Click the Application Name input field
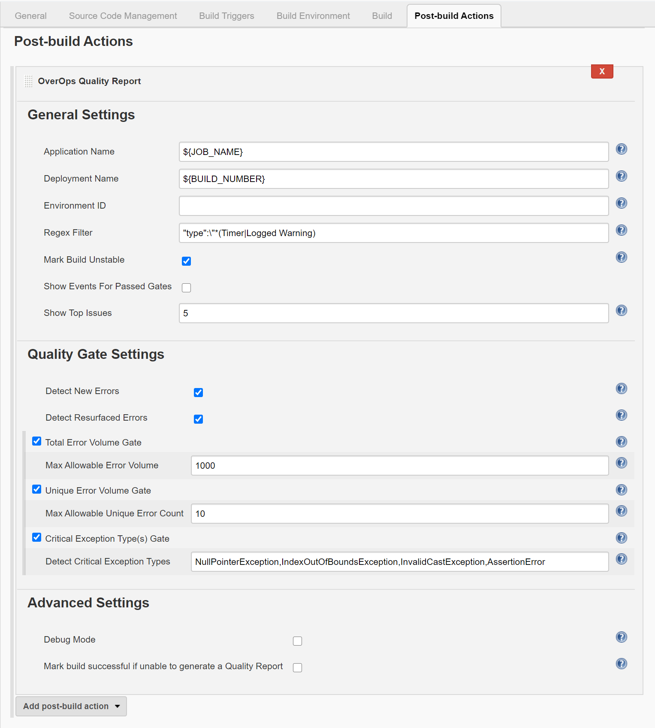Screen dimensions: 655x728 click(394, 152)
